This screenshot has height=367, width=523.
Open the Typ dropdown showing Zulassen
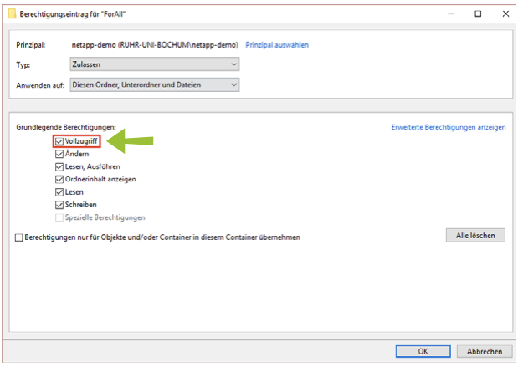[155, 64]
